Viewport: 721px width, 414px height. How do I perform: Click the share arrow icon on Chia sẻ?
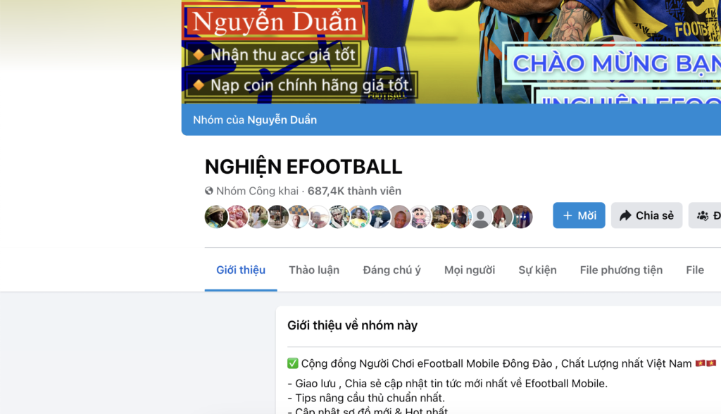pyautogui.click(x=625, y=215)
